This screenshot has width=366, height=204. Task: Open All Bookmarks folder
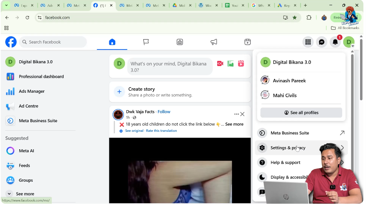point(345,28)
